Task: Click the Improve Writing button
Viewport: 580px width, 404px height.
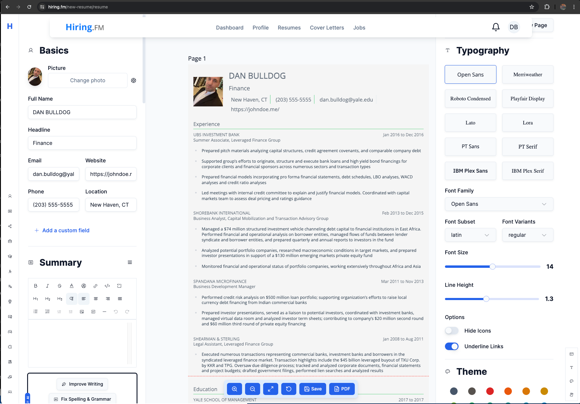Action: coord(82,384)
